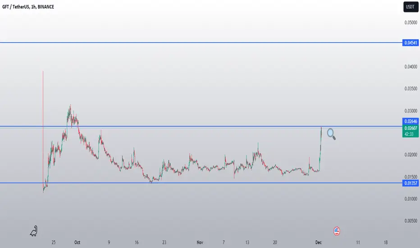Click the 0.03000 price axis label
This screenshot has width=420, height=248.
[x=411, y=111]
